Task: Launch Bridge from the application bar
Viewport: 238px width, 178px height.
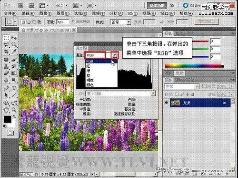Action: point(21,6)
